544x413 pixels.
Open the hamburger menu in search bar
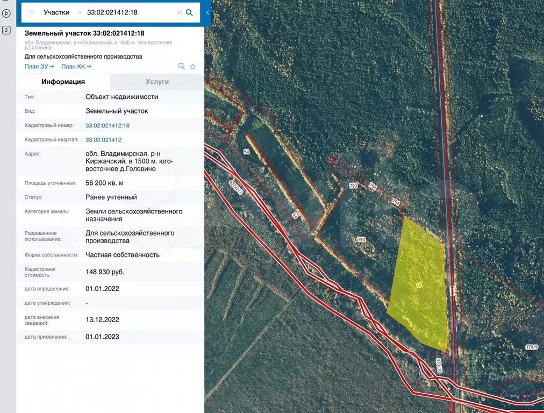click(x=31, y=12)
